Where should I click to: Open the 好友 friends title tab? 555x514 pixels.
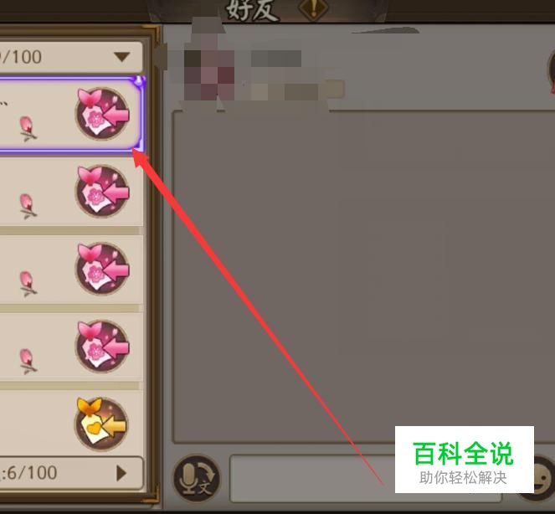click(x=252, y=9)
